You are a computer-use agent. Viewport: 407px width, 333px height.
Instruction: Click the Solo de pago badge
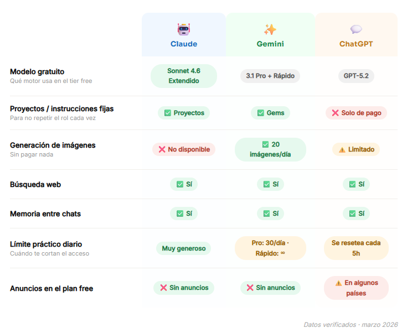click(356, 113)
